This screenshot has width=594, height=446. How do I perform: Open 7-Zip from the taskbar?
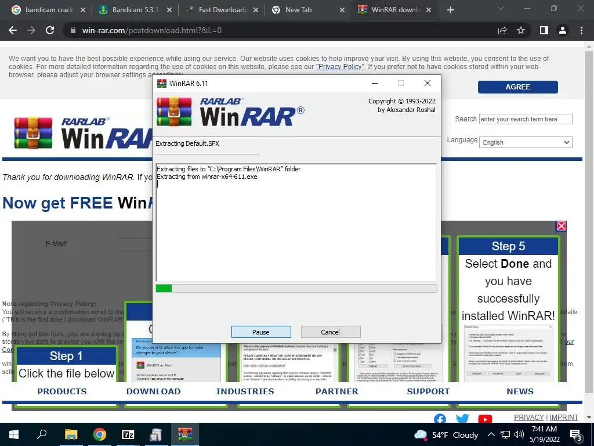coord(128,434)
